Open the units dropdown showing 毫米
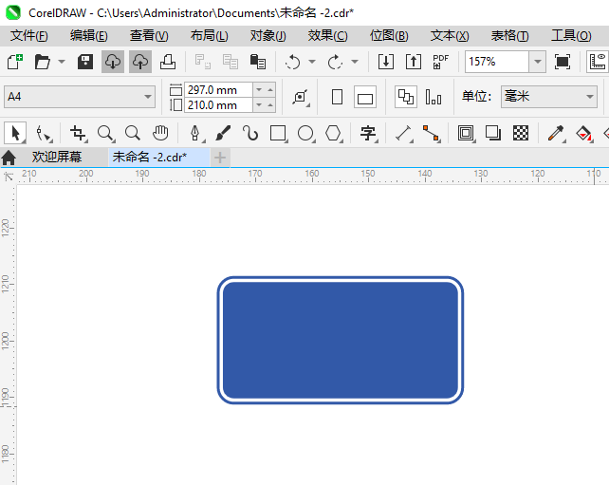The image size is (609, 485). [549, 97]
